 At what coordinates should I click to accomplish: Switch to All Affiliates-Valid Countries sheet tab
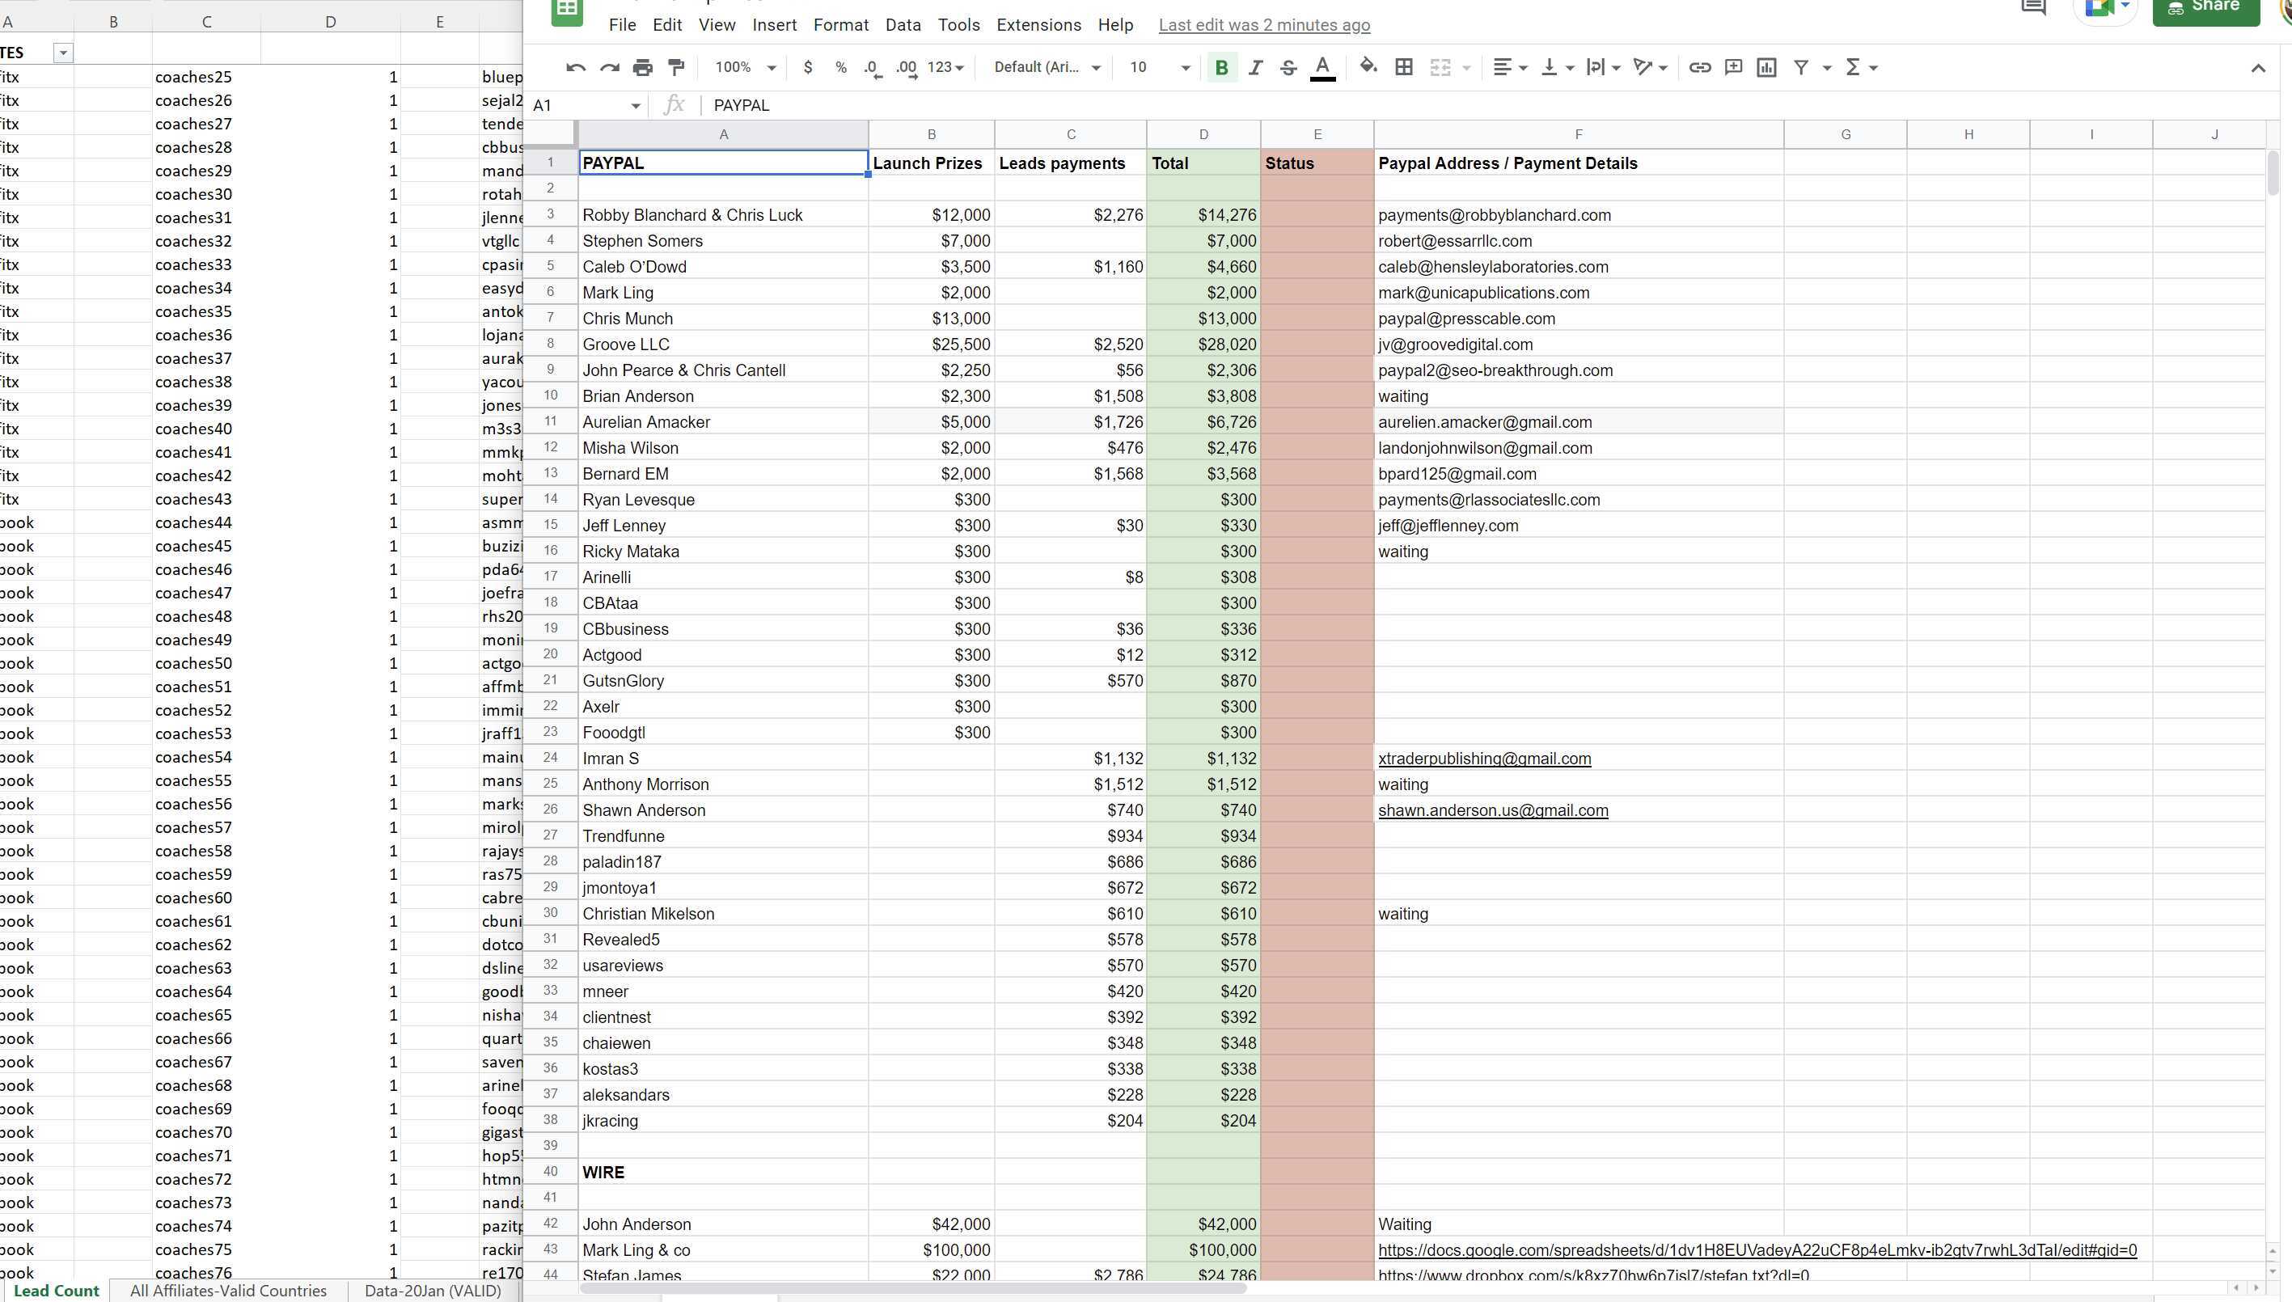228,1291
